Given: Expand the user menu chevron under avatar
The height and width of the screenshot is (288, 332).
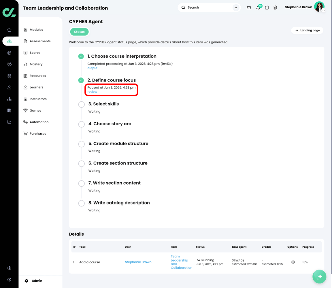Looking at the screenshot, I should click(324, 10).
